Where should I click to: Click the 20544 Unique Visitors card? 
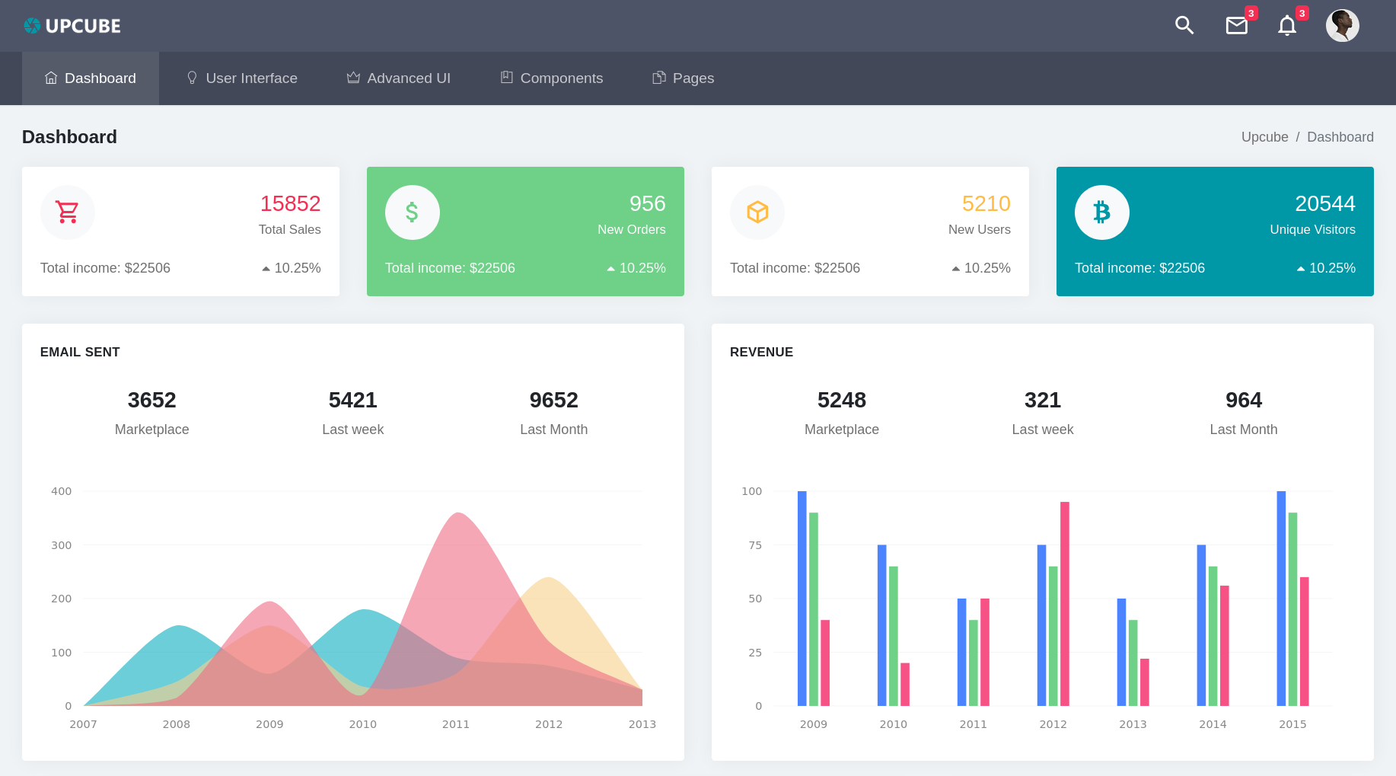pyautogui.click(x=1215, y=232)
